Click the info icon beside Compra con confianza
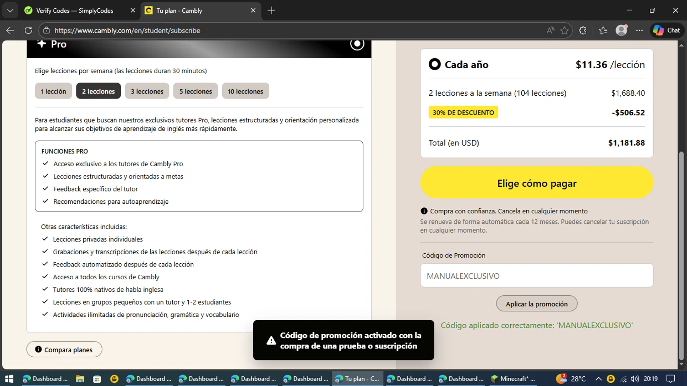This screenshot has width=687, height=386. (424, 211)
